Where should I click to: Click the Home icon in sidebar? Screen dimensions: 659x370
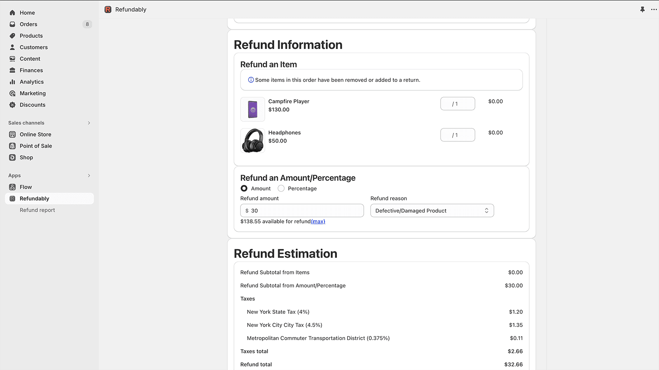(x=12, y=13)
